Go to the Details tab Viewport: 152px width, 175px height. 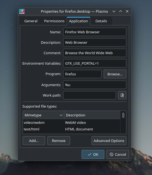[x=101, y=21]
